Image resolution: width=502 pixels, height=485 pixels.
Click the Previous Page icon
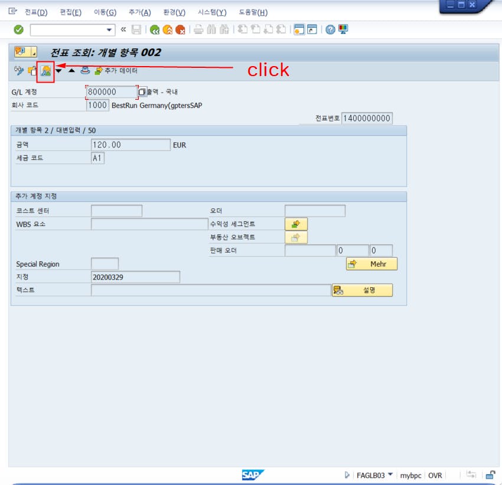[255, 30]
